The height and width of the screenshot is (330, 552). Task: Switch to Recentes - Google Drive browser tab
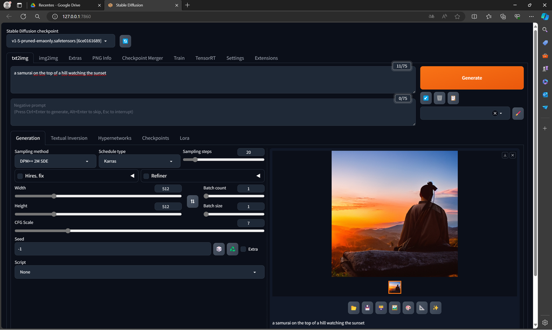click(66, 5)
